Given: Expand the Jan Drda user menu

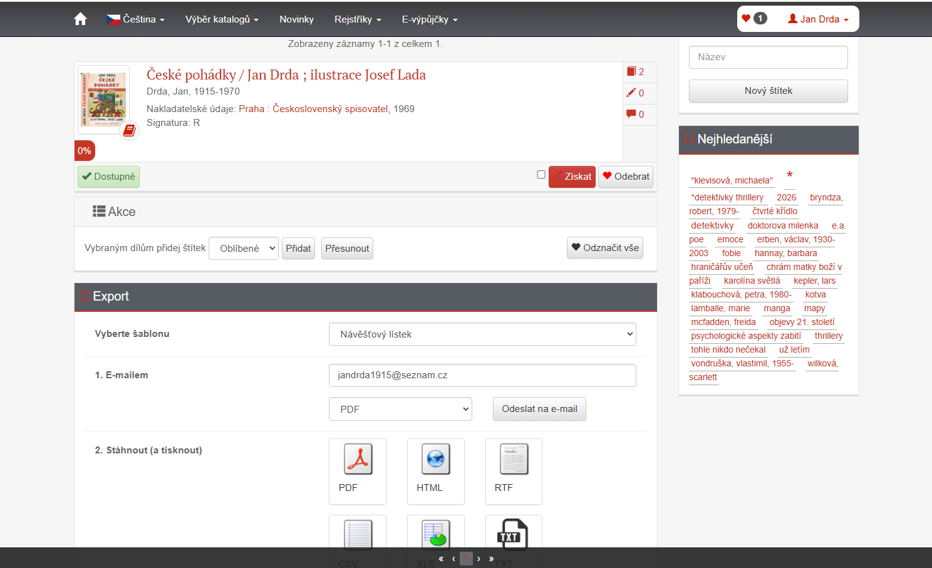Looking at the screenshot, I should click(x=818, y=19).
